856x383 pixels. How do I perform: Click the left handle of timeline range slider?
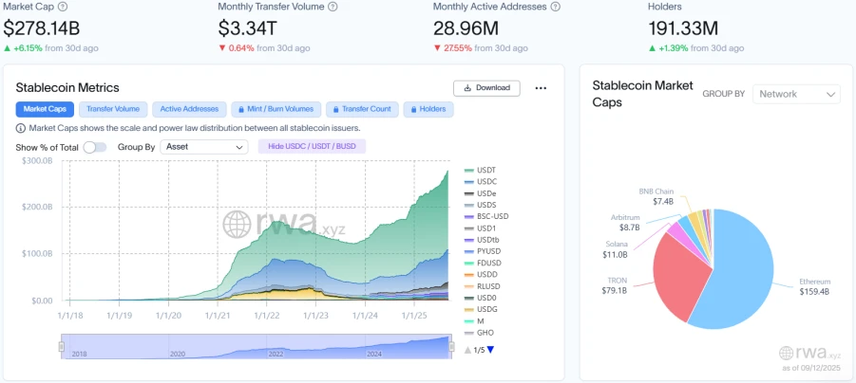(62, 347)
